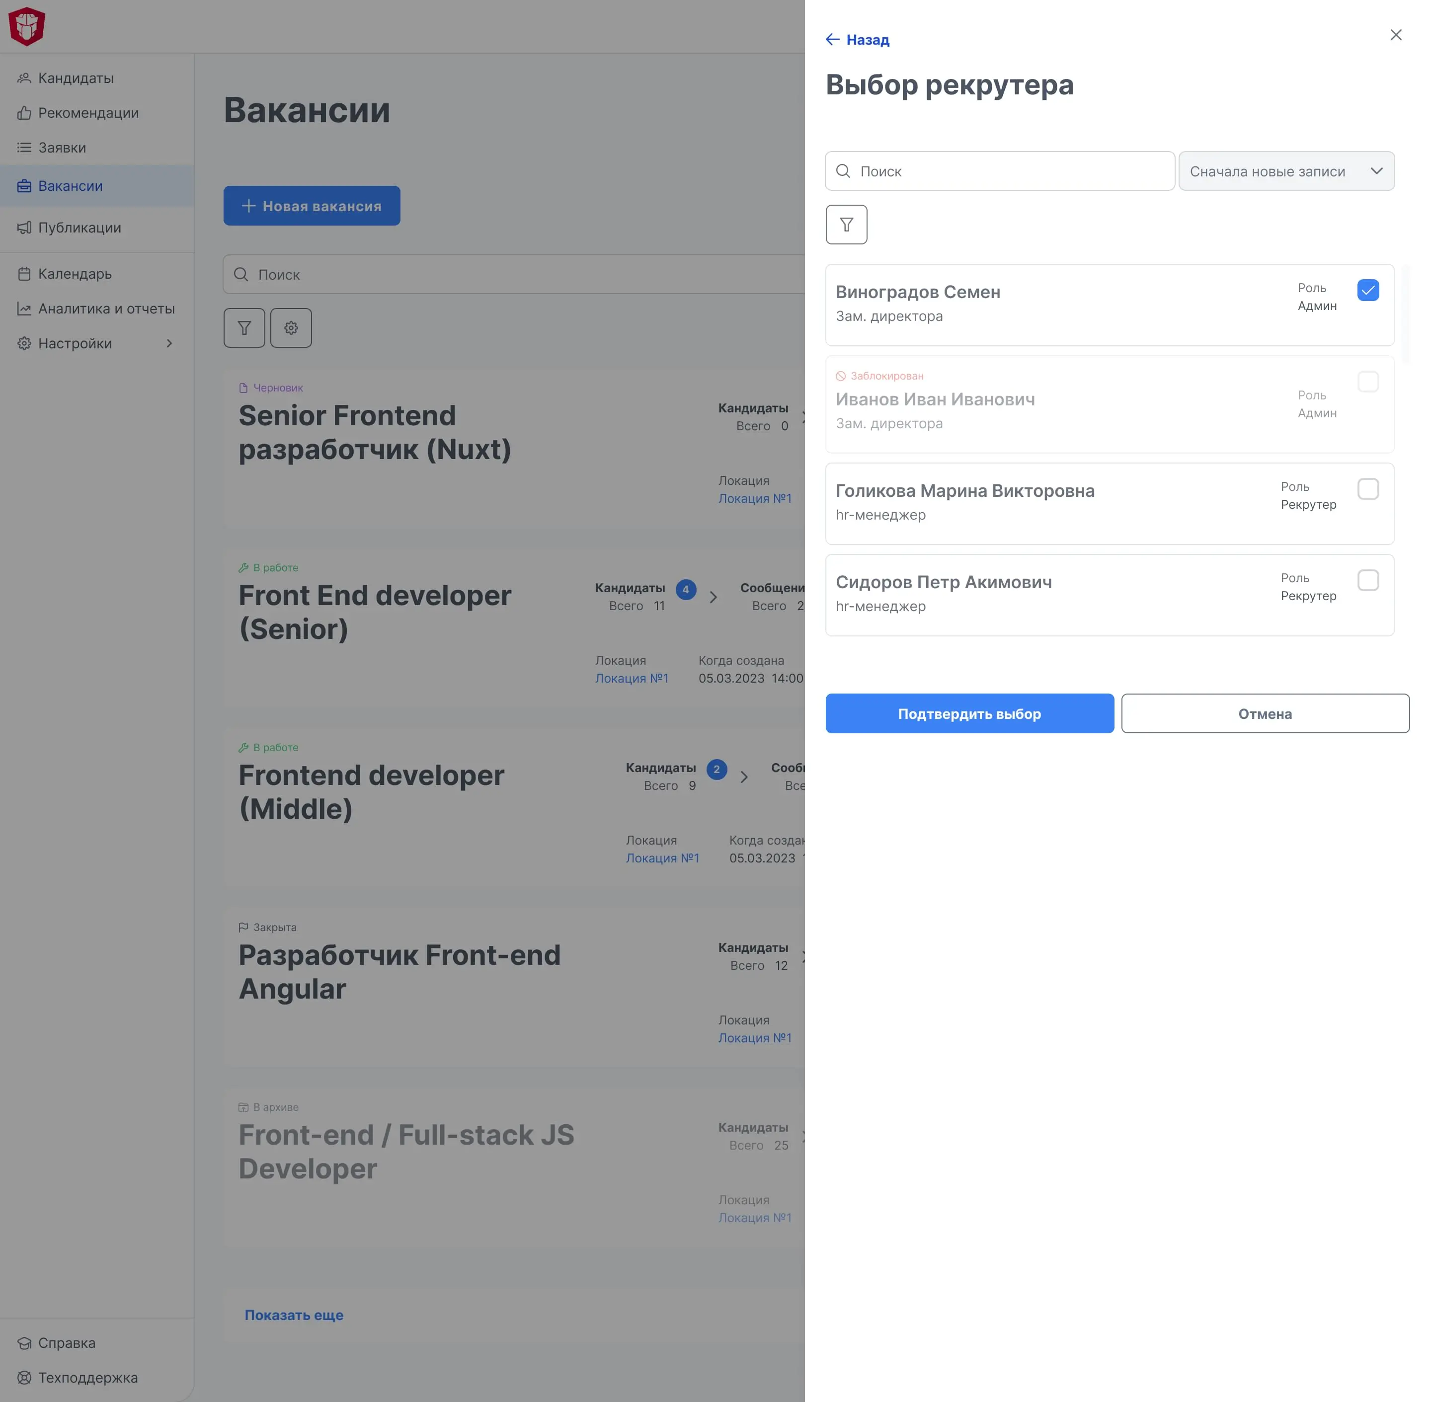Expand the Настройки sidebar submenu

pyautogui.click(x=168, y=343)
